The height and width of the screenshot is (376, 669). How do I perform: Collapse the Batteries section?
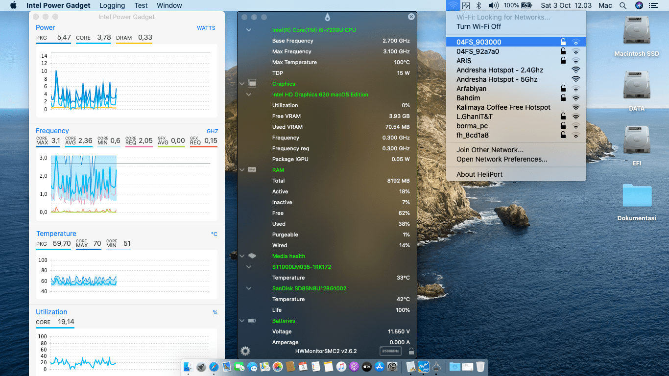pyautogui.click(x=242, y=321)
